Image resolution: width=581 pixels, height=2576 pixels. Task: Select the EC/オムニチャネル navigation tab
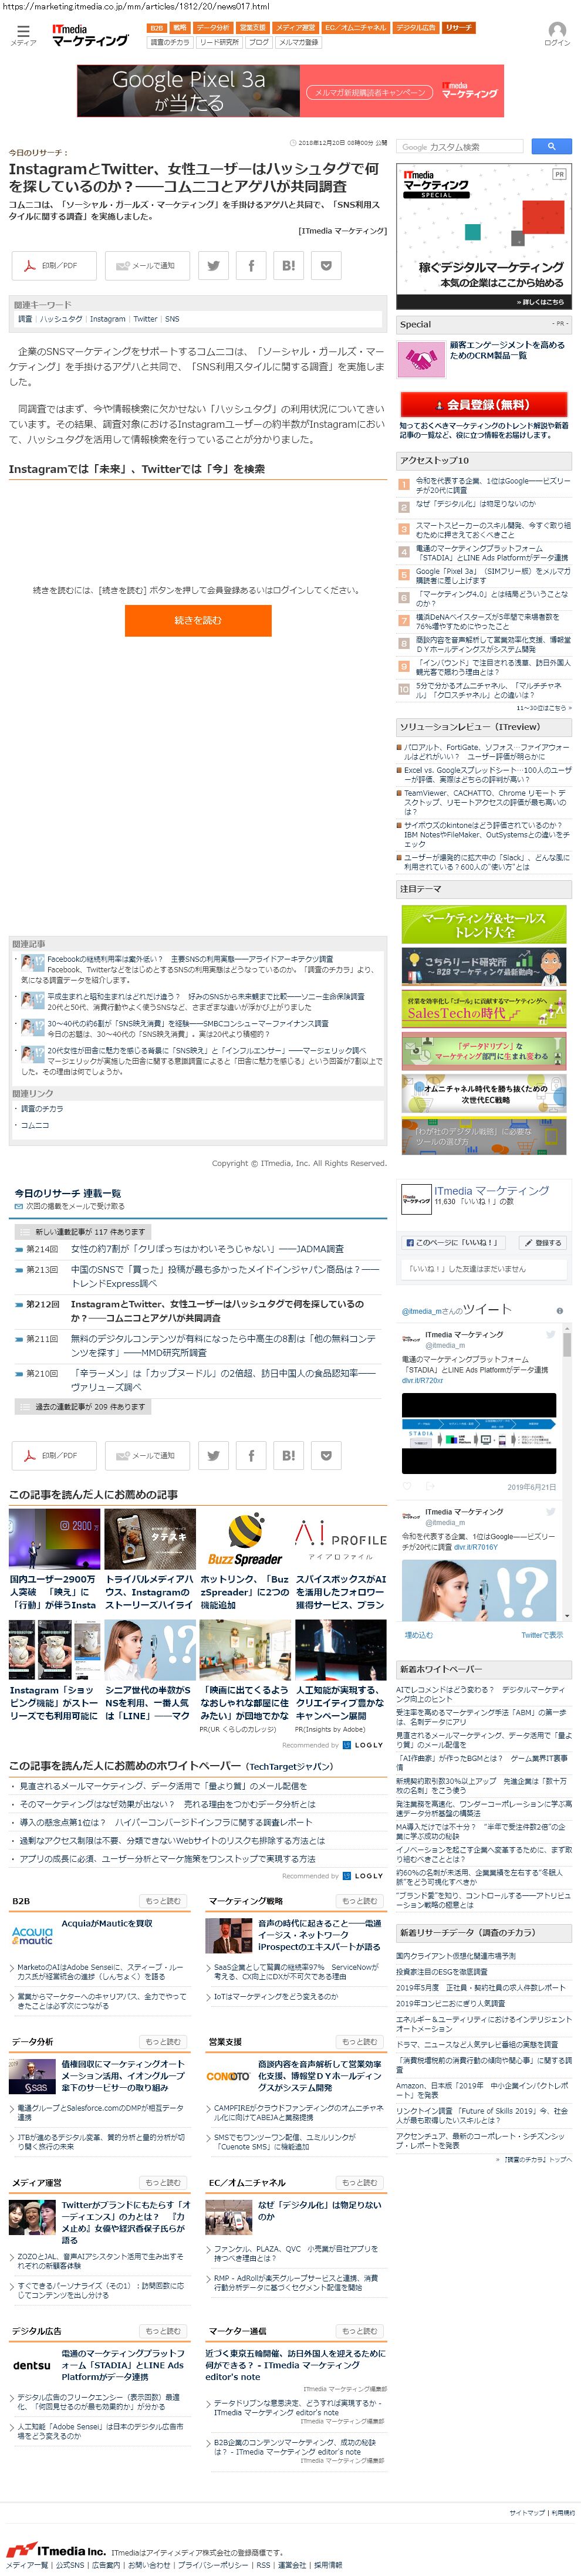[x=355, y=28]
